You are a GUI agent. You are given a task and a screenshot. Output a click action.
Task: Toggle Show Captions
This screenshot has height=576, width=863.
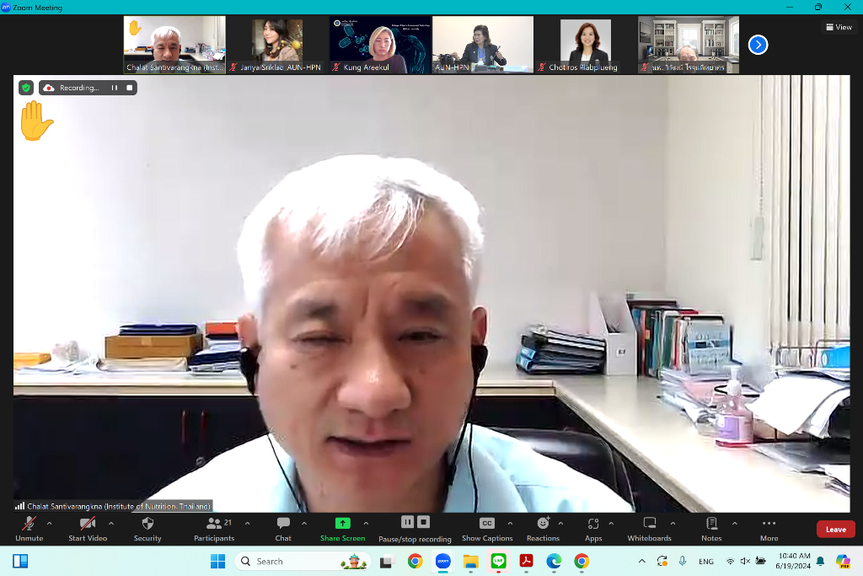[486, 528]
